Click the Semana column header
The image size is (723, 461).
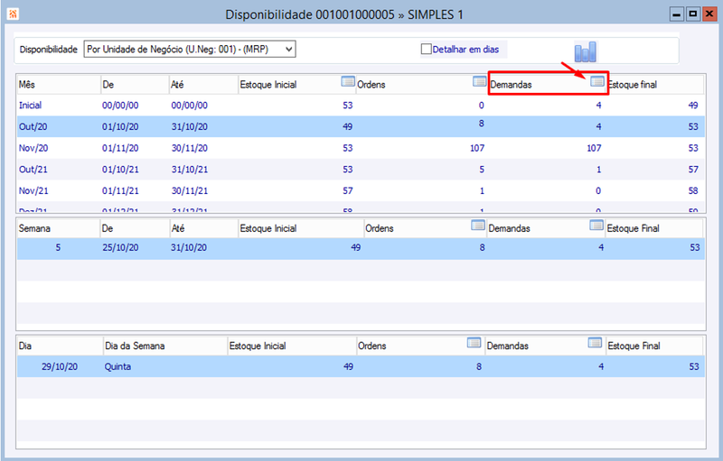coord(58,228)
